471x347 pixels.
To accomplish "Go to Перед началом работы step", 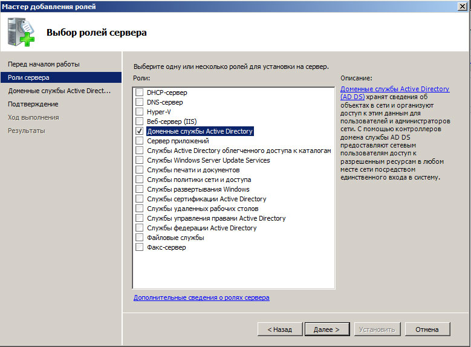I will coord(44,64).
